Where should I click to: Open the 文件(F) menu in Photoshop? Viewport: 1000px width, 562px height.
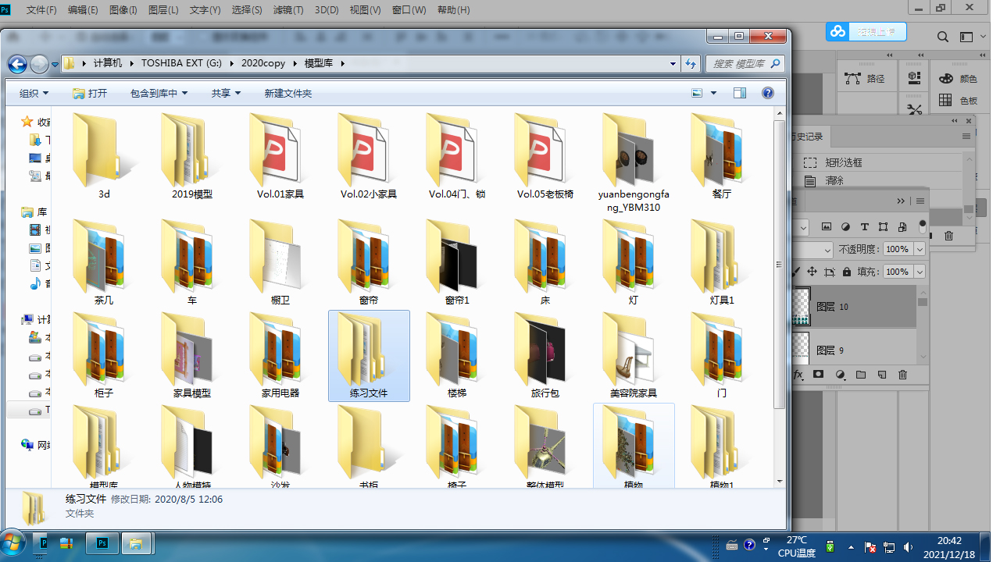click(x=41, y=10)
